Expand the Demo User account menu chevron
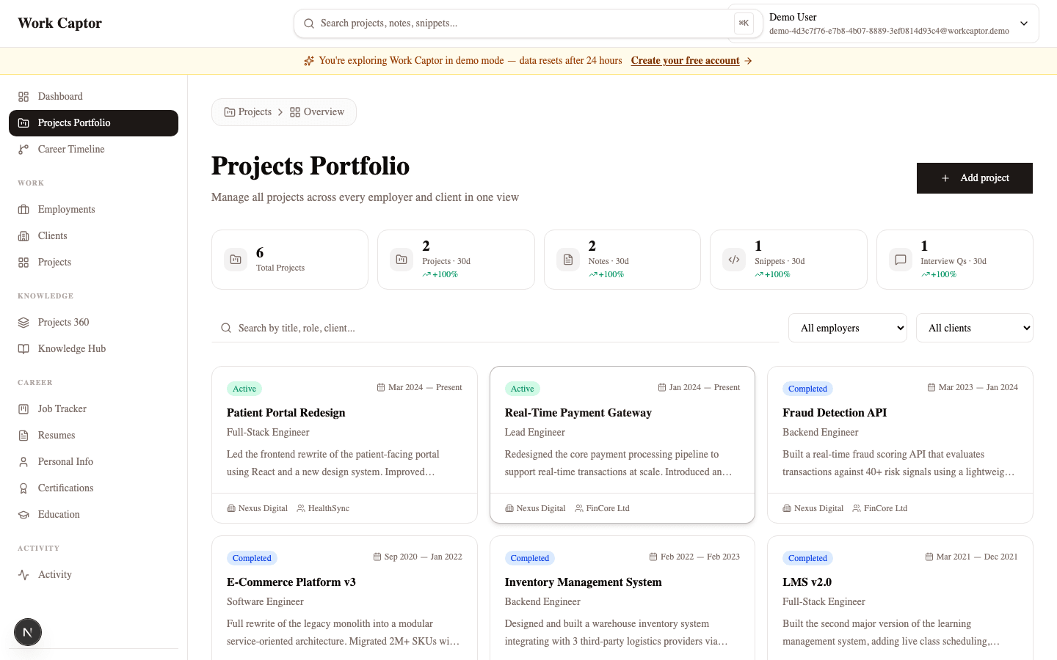The image size is (1057, 660). [1024, 23]
